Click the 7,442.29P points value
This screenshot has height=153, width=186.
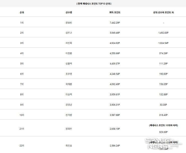[115, 23]
